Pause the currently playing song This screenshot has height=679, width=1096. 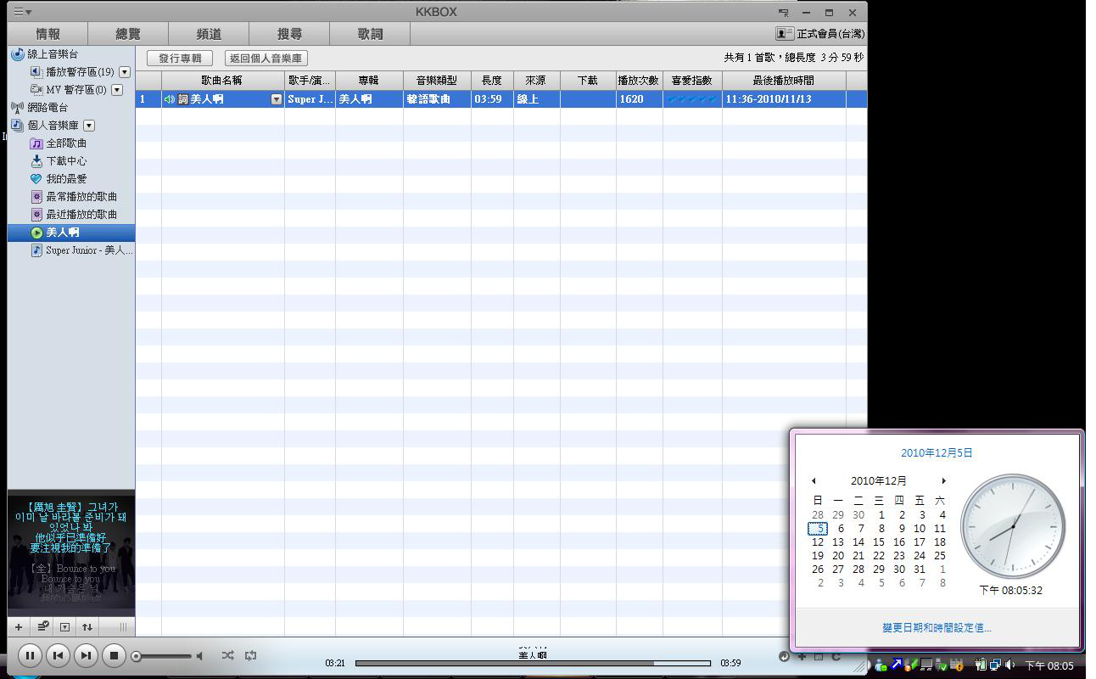(x=30, y=655)
